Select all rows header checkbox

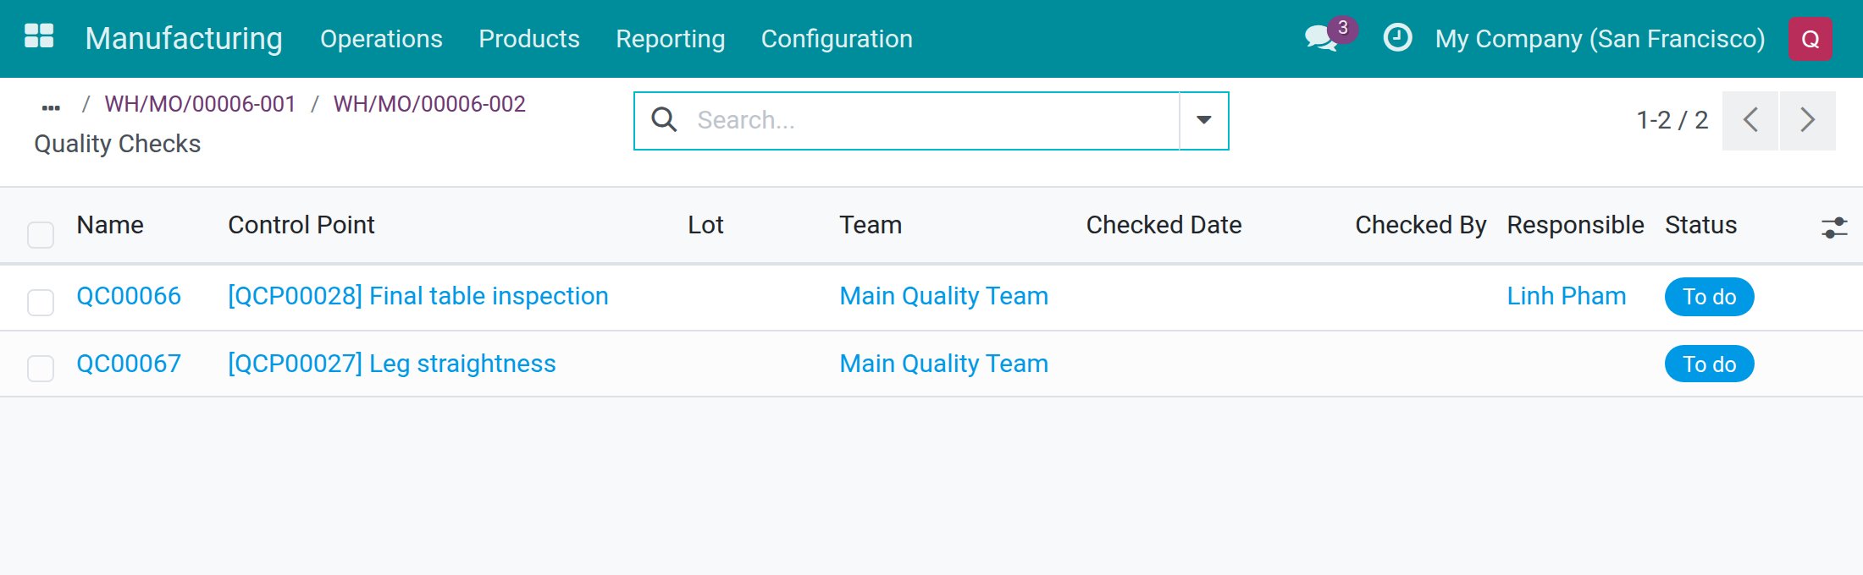tap(41, 234)
